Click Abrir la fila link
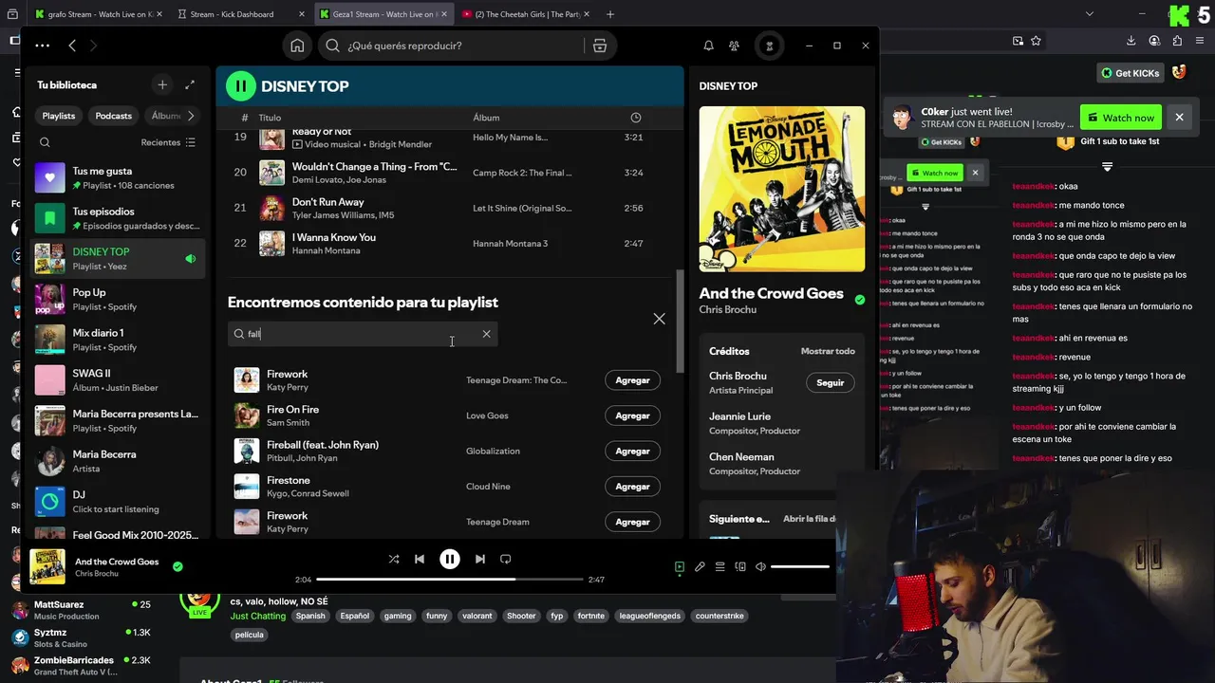1215x683 pixels. [x=809, y=519]
